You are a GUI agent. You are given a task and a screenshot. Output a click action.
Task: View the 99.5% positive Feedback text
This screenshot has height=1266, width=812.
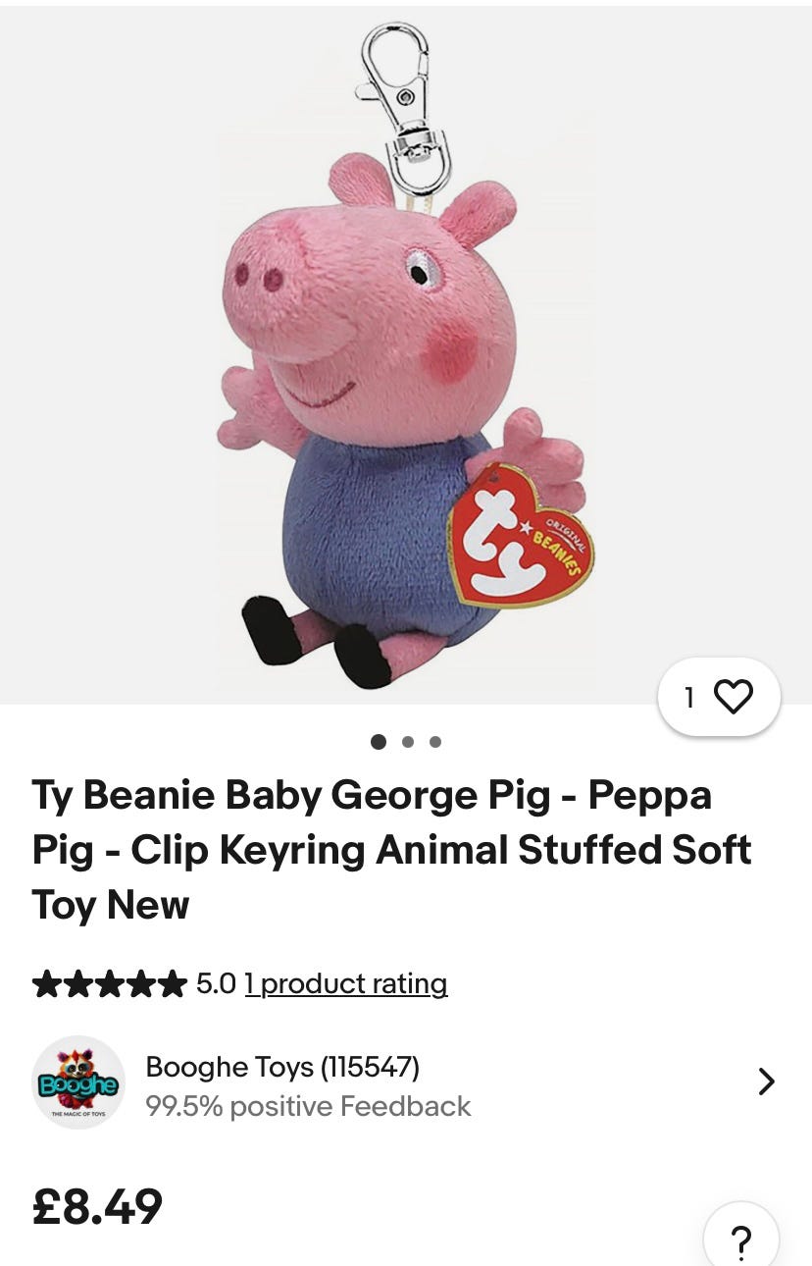tap(308, 1106)
